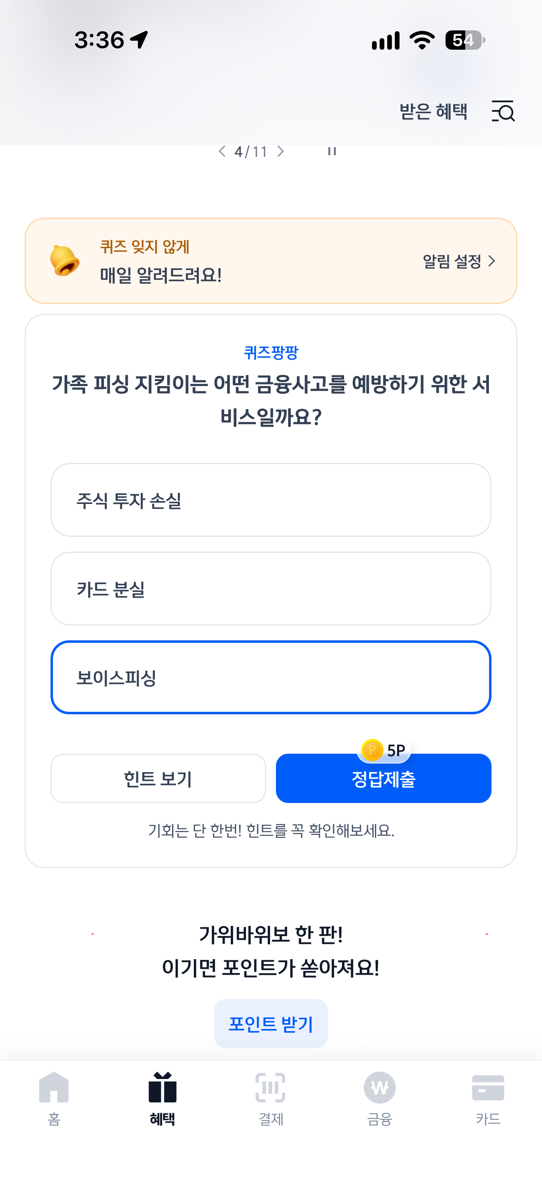Open 알림 설정 chevron link
The width and height of the screenshot is (542, 1178).
pos(459,261)
